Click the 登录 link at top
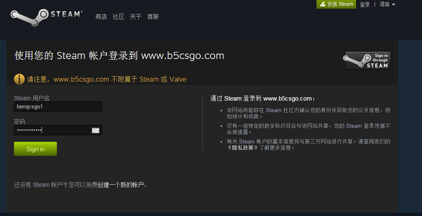Image resolution: width=422 pixels, height=216 pixels. pyautogui.click(x=365, y=4)
